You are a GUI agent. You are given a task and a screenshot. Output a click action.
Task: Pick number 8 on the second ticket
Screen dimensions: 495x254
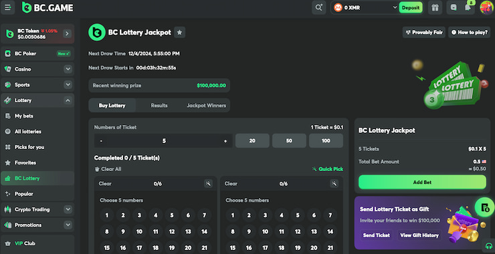point(233,231)
